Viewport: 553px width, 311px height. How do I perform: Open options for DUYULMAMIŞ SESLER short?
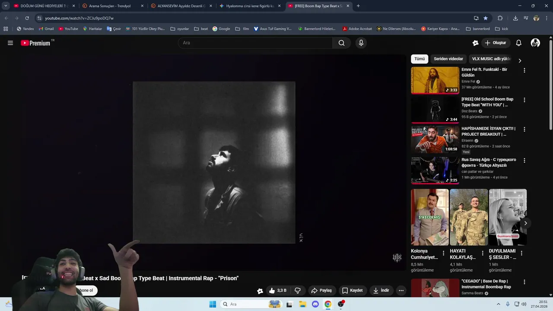(521, 253)
